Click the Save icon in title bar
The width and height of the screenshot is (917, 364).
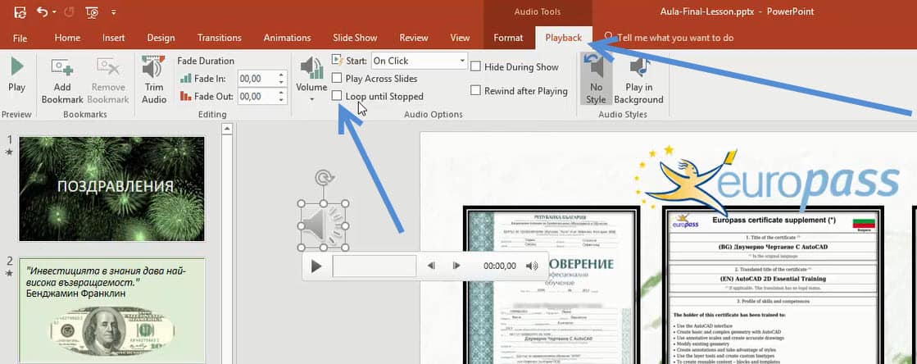click(x=20, y=11)
